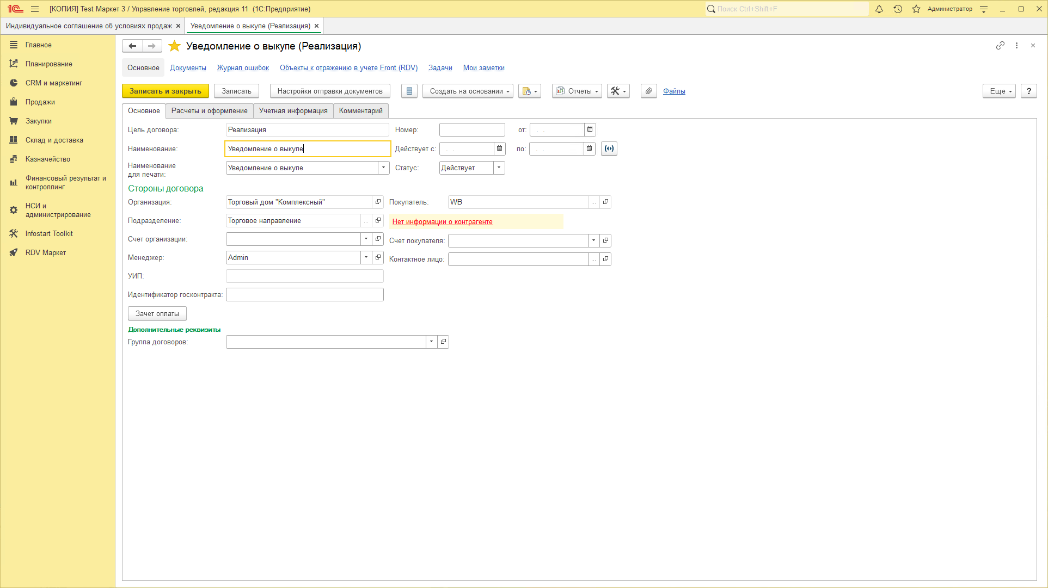Get link to this object icon

click(x=1000, y=46)
